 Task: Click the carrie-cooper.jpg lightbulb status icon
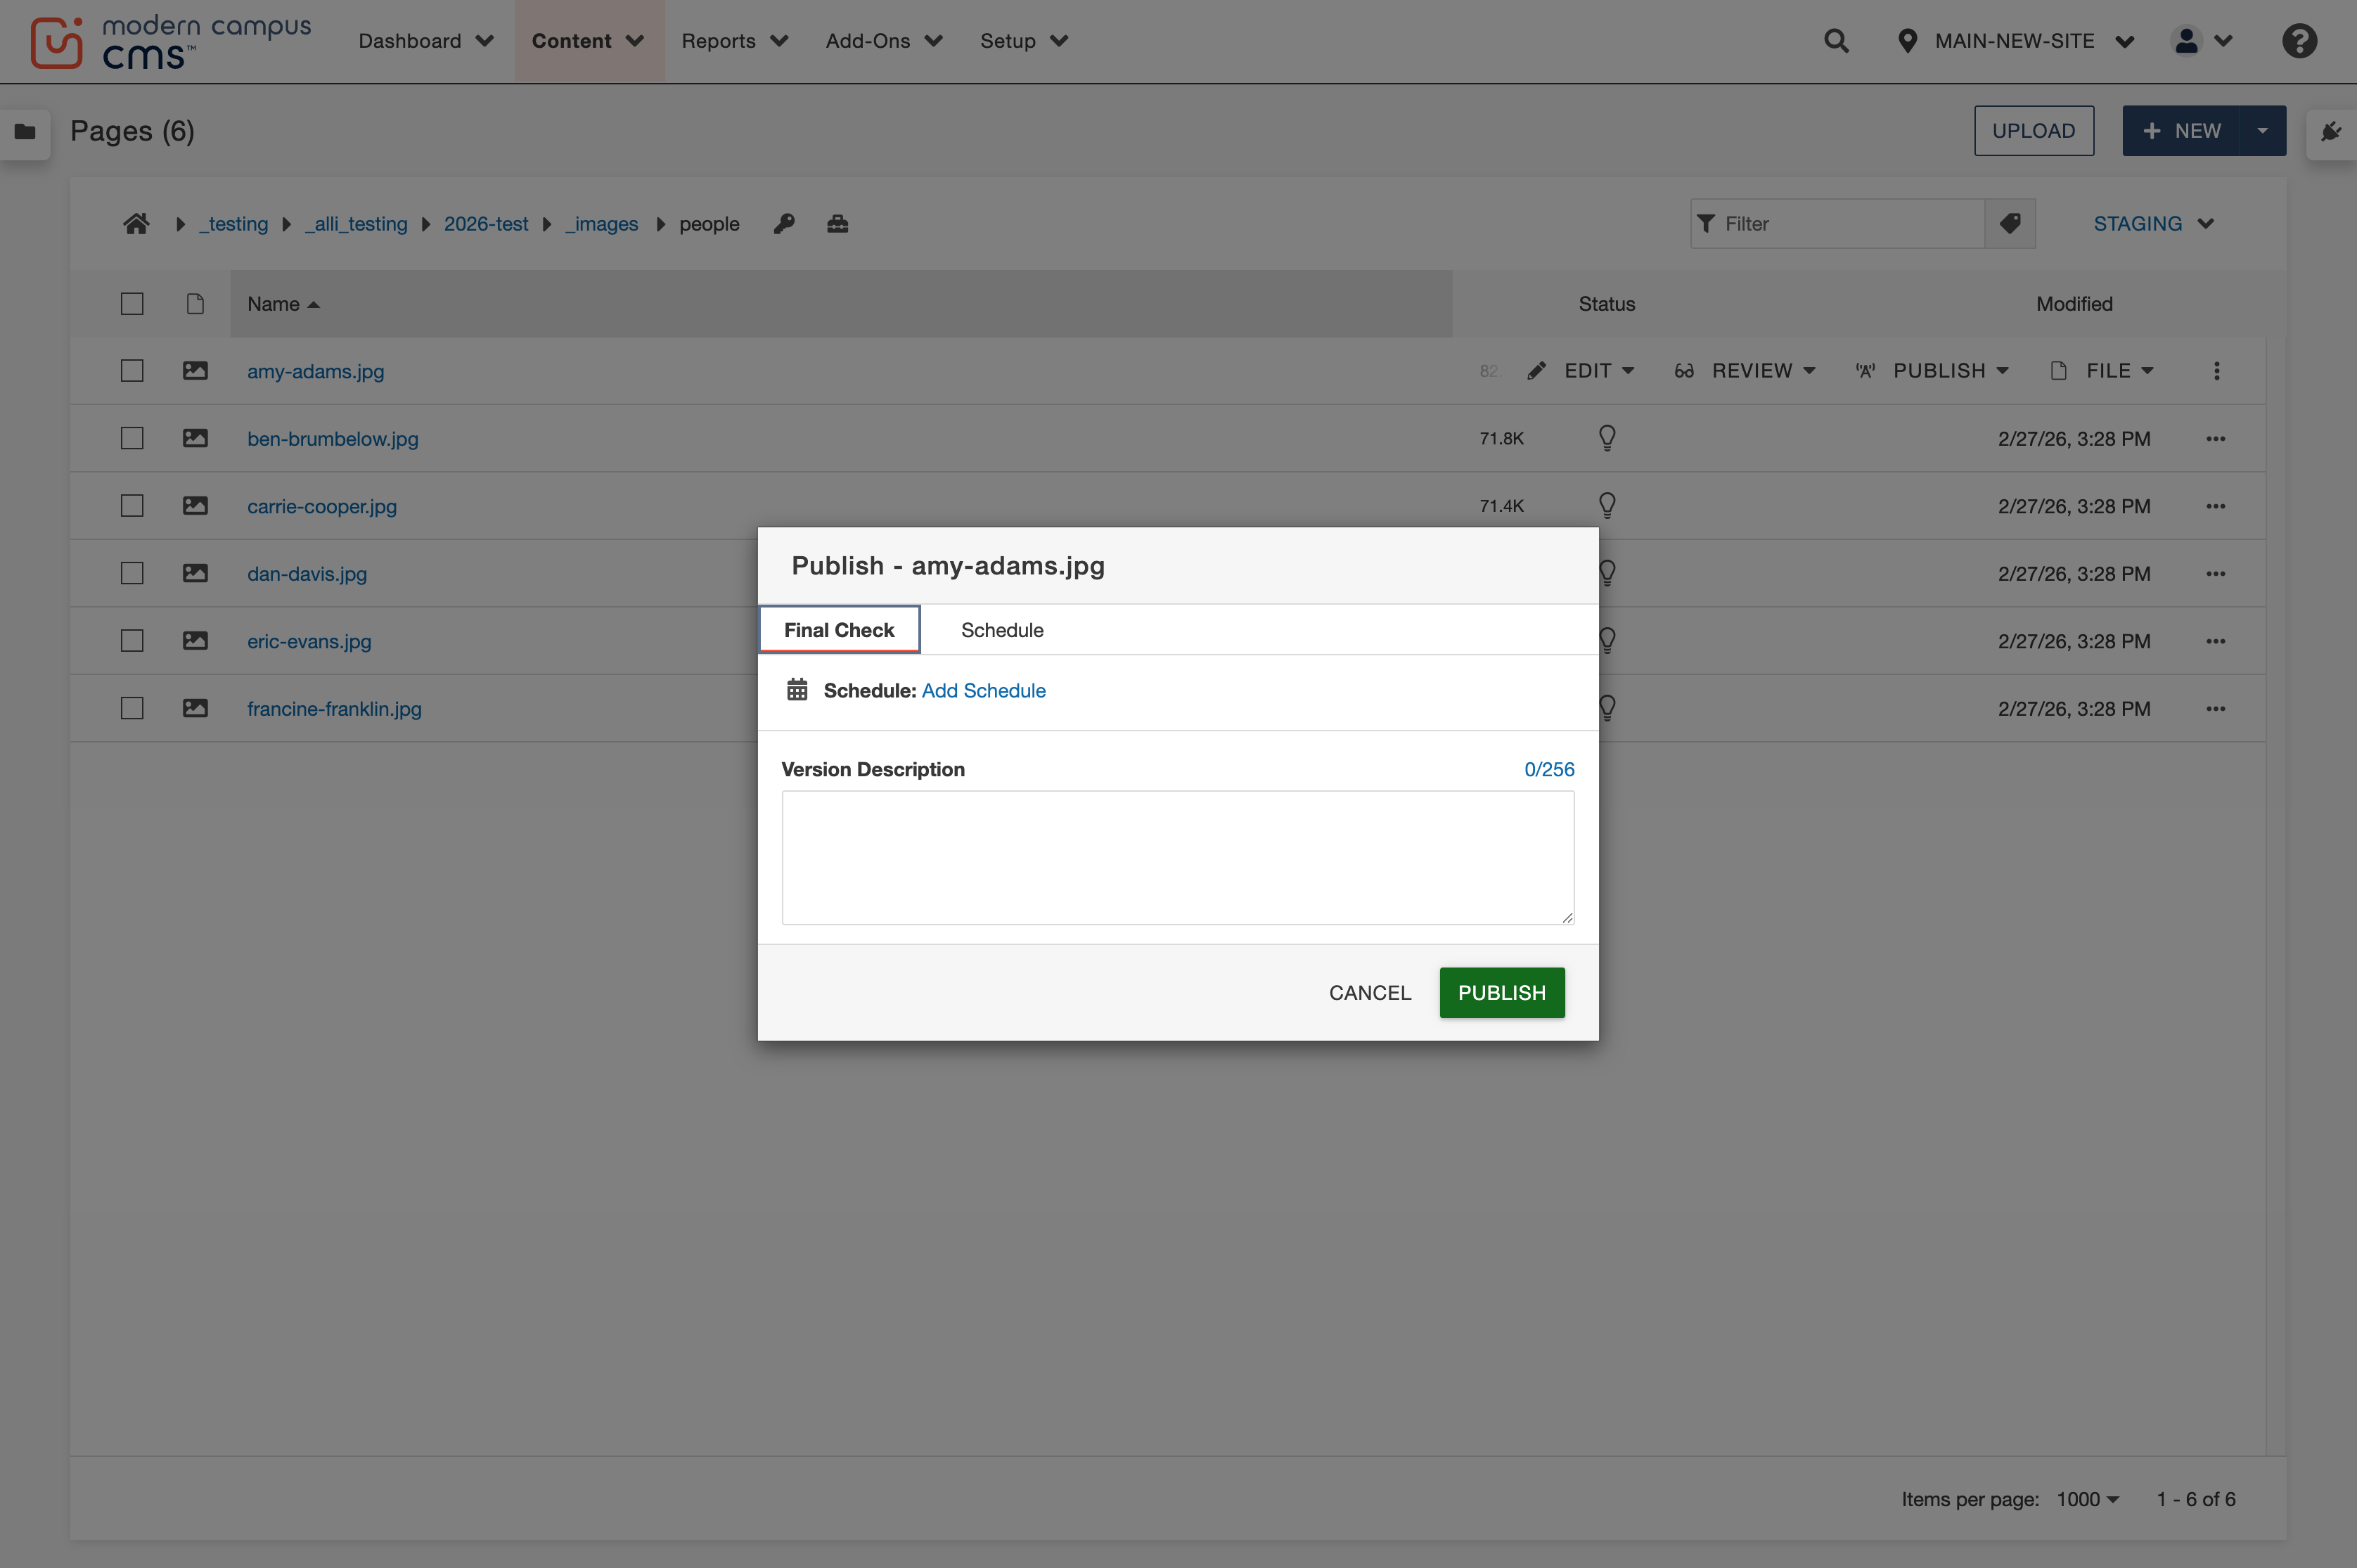(1607, 506)
